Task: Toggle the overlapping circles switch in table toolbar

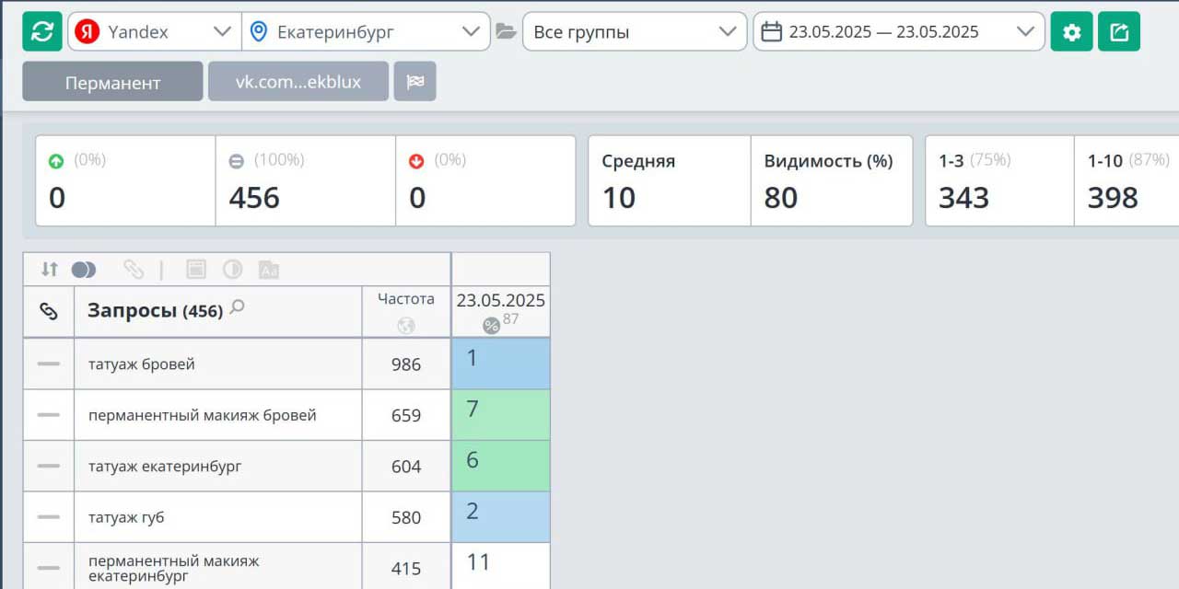Action: (84, 269)
